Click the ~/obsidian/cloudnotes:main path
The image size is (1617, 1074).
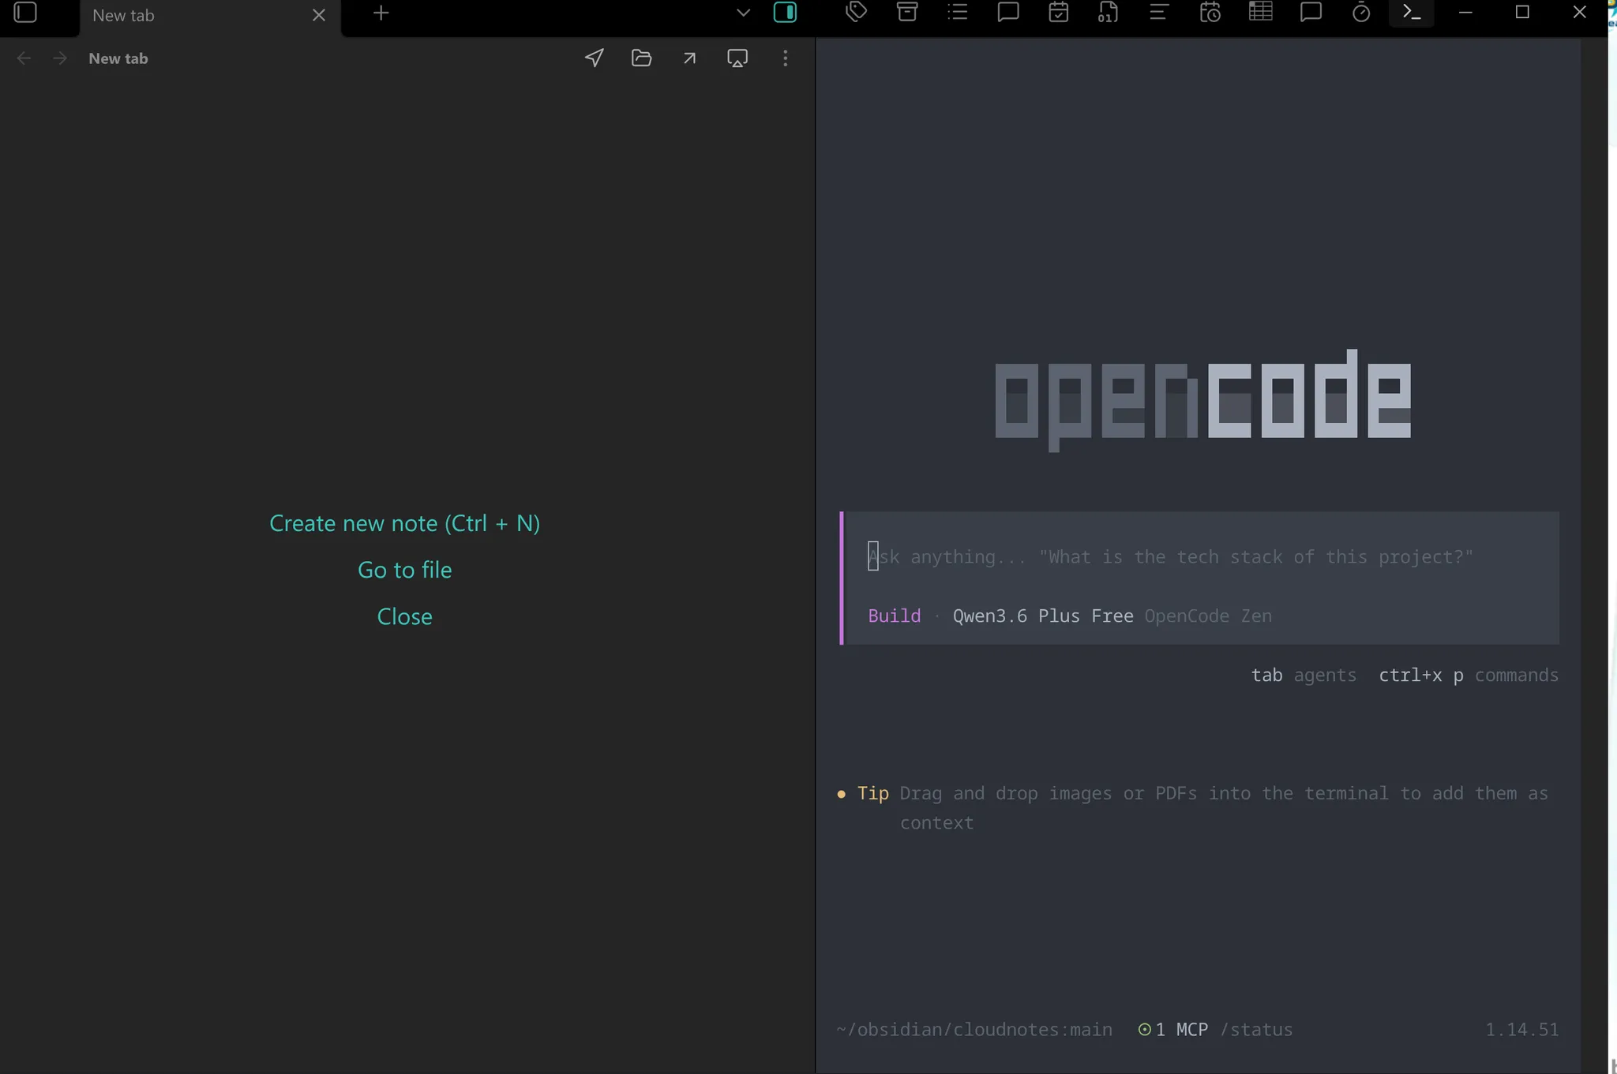tap(975, 1030)
